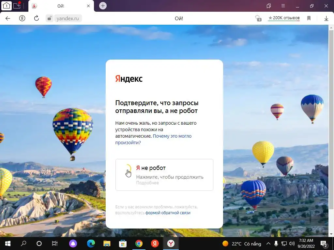The width and height of the screenshot is (334, 250).
Task: Open Cortana circle button
Action: pyautogui.click(x=39, y=243)
